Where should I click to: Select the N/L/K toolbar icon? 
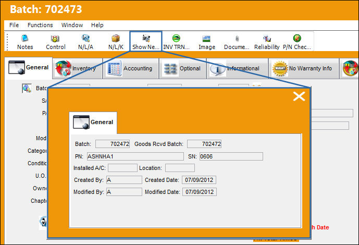pyautogui.click(x=116, y=42)
